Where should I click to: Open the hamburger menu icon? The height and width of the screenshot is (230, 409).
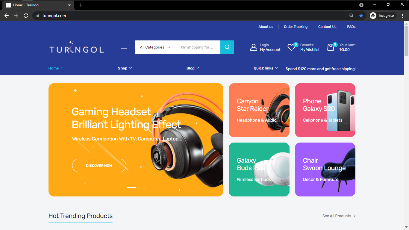click(x=124, y=47)
